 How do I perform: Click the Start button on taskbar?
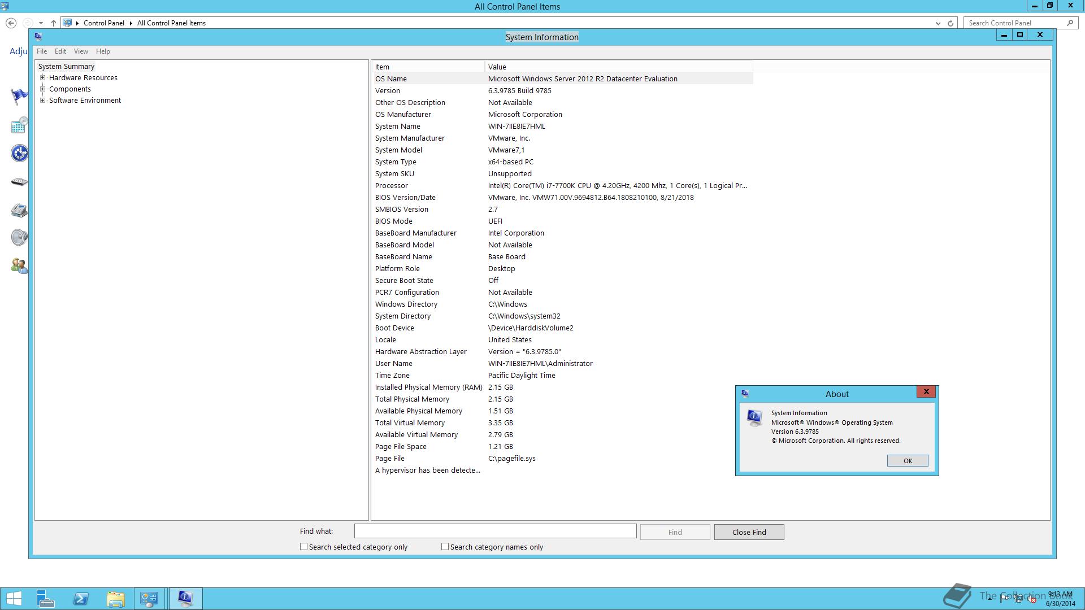pos(14,598)
